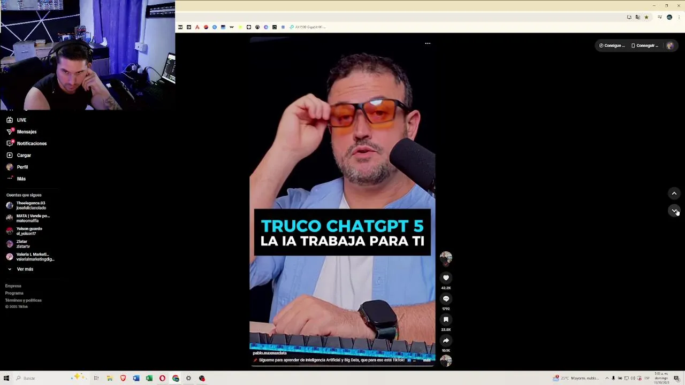Click the taskbar clock and date
The height and width of the screenshot is (385, 685).
(x=661, y=378)
